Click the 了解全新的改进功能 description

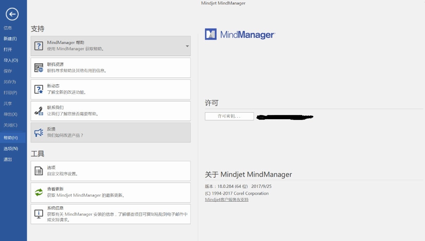pos(67,92)
